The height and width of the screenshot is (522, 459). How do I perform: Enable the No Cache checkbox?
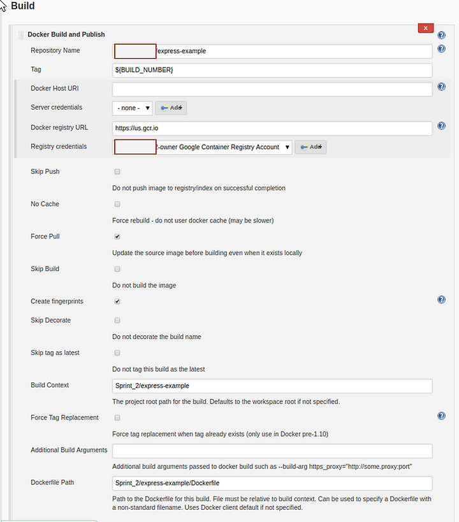pyautogui.click(x=117, y=204)
